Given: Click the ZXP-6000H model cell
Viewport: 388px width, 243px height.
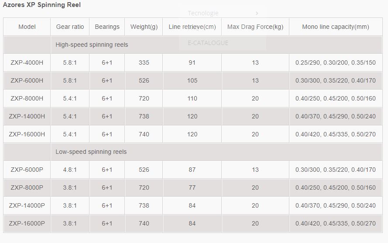Looking at the screenshot, I should point(27,80).
